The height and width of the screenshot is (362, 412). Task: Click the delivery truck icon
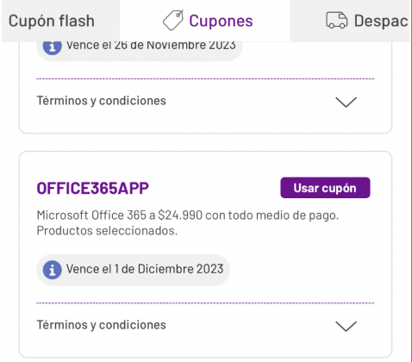336,20
